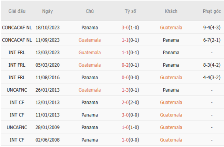The height and width of the screenshot is (147, 224).
Task: Click Guatemala away team in 18/10/2023 match
Action: 171,27
